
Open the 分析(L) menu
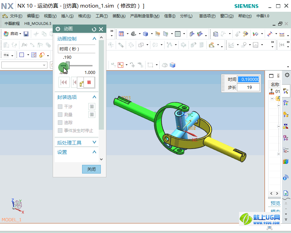pos(186,16)
